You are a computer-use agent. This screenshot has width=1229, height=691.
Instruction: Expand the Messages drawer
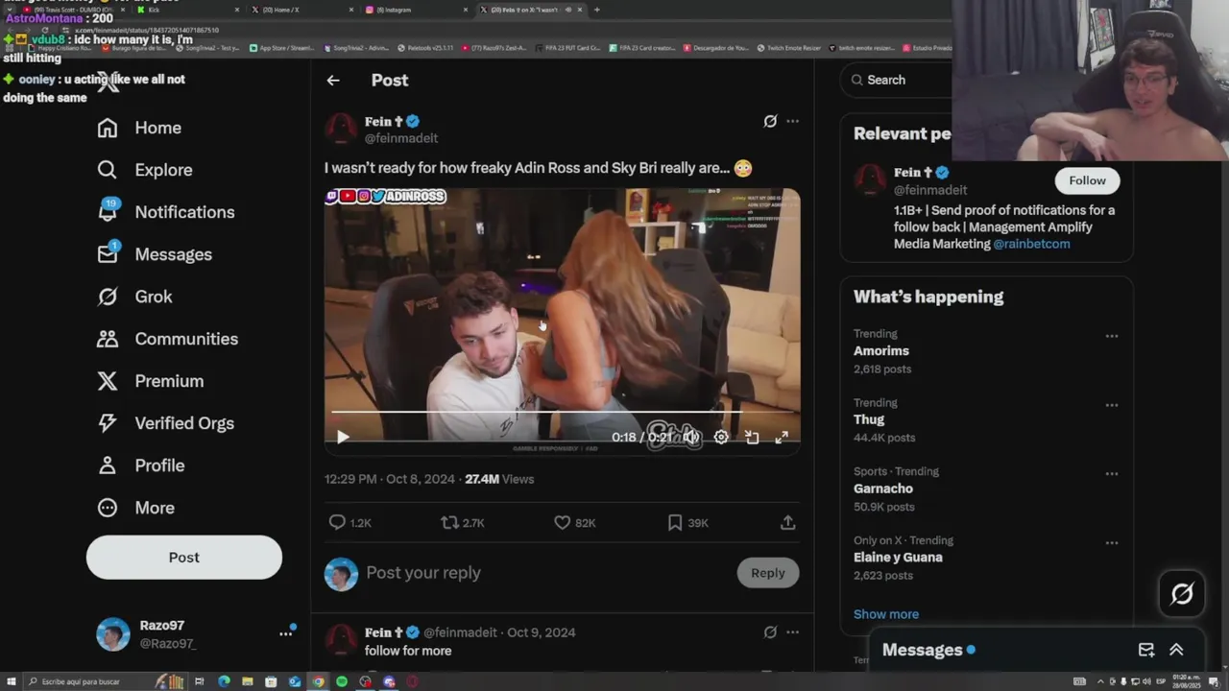pos(1176,650)
